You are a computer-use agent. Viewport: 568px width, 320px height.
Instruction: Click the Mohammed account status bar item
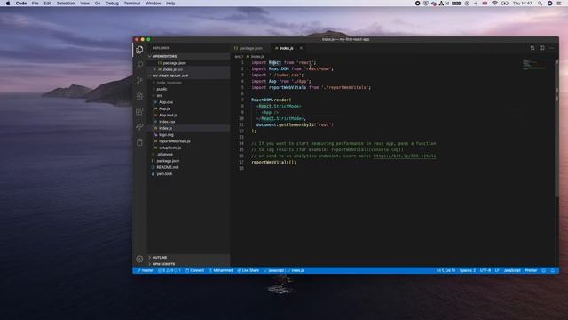(x=221, y=270)
